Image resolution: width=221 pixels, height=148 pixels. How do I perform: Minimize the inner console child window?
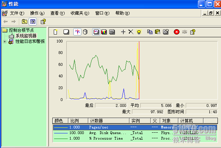(205, 13)
